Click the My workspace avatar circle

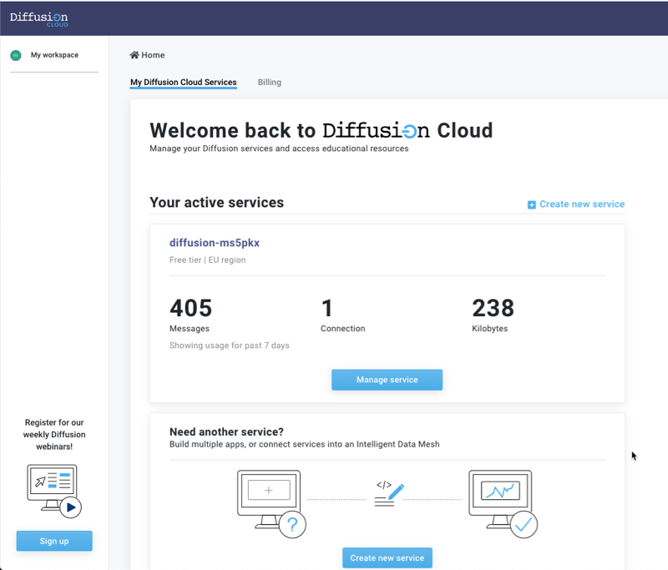pos(14,55)
